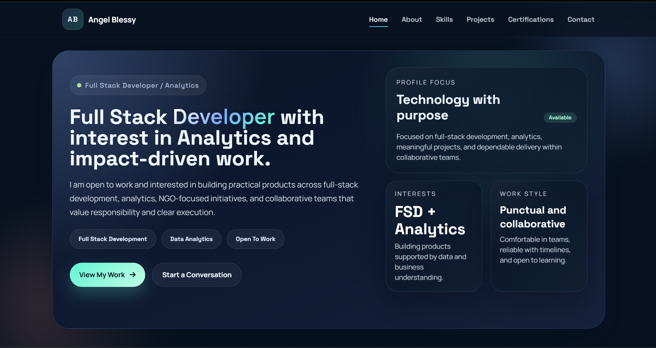Go to the Contact section
This screenshot has width=656, height=348.
click(581, 19)
